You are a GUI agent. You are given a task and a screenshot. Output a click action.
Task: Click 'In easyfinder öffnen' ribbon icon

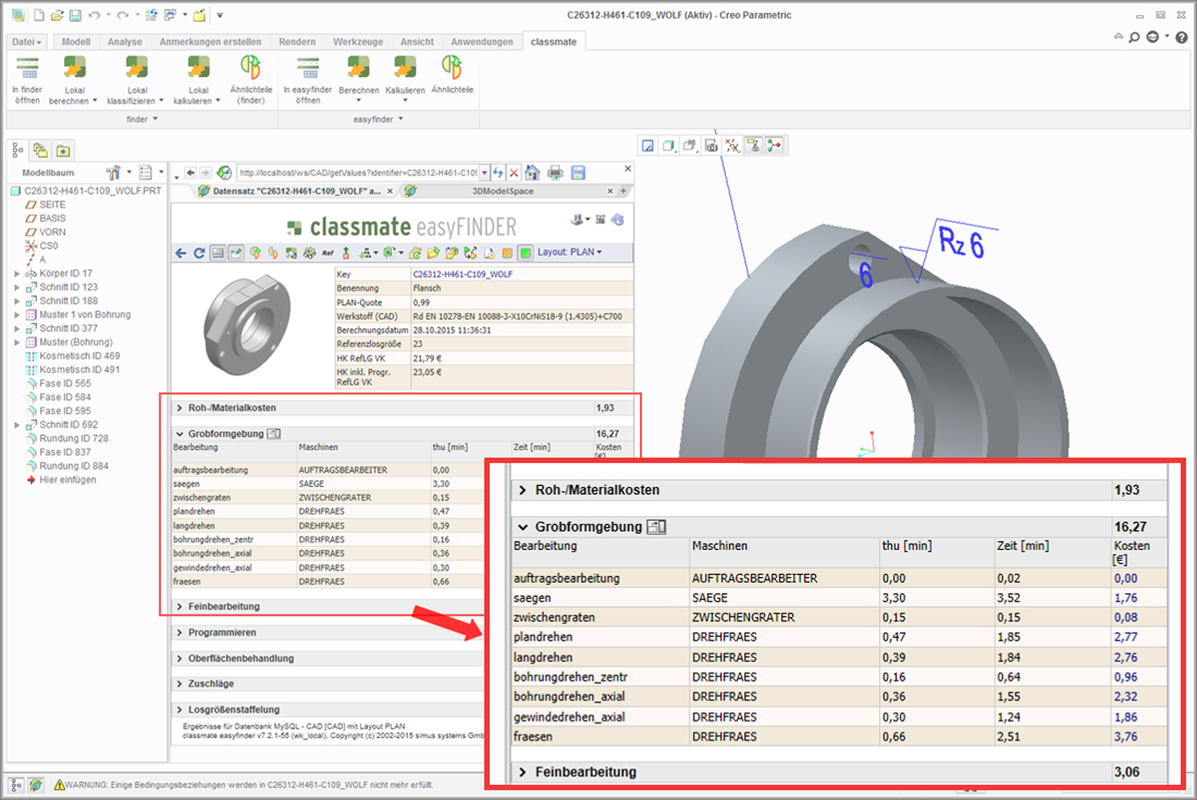coord(307,69)
